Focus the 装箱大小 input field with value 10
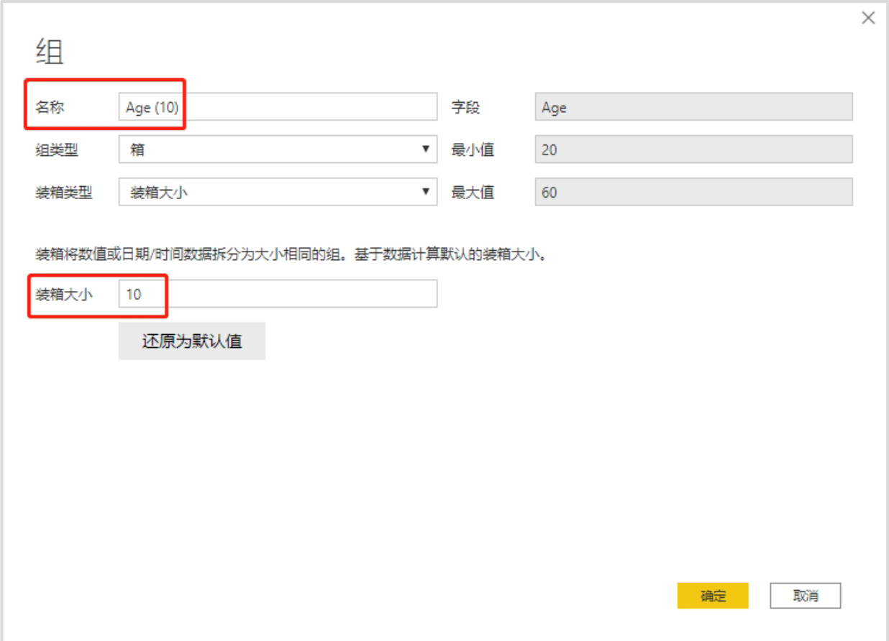The height and width of the screenshot is (641, 889). (x=278, y=294)
